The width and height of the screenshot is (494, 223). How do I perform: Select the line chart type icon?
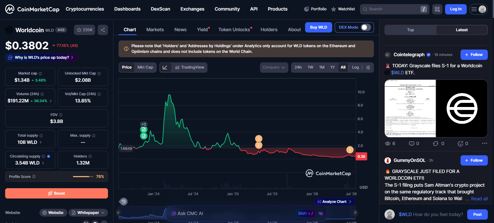pyautogui.click(x=165, y=68)
